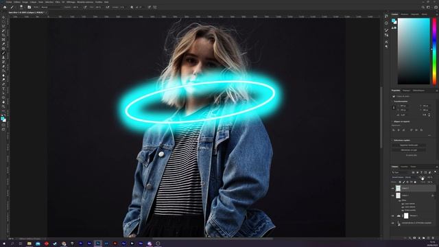Switch to the Nuancier tab
The width and height of the screenshot is (439, 247).
click(x=404, y=14)
